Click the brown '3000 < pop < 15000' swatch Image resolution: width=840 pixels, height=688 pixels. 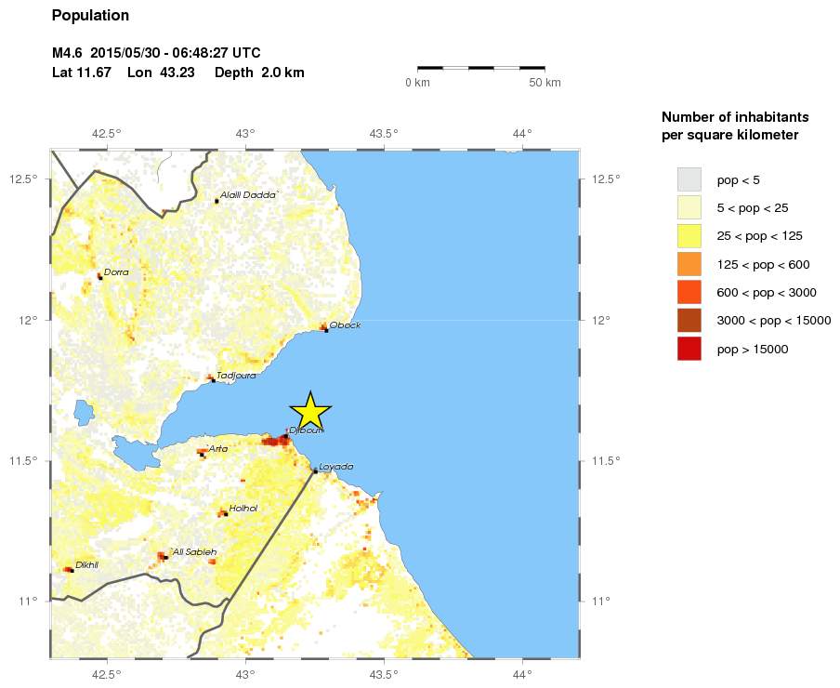(689, 321)
